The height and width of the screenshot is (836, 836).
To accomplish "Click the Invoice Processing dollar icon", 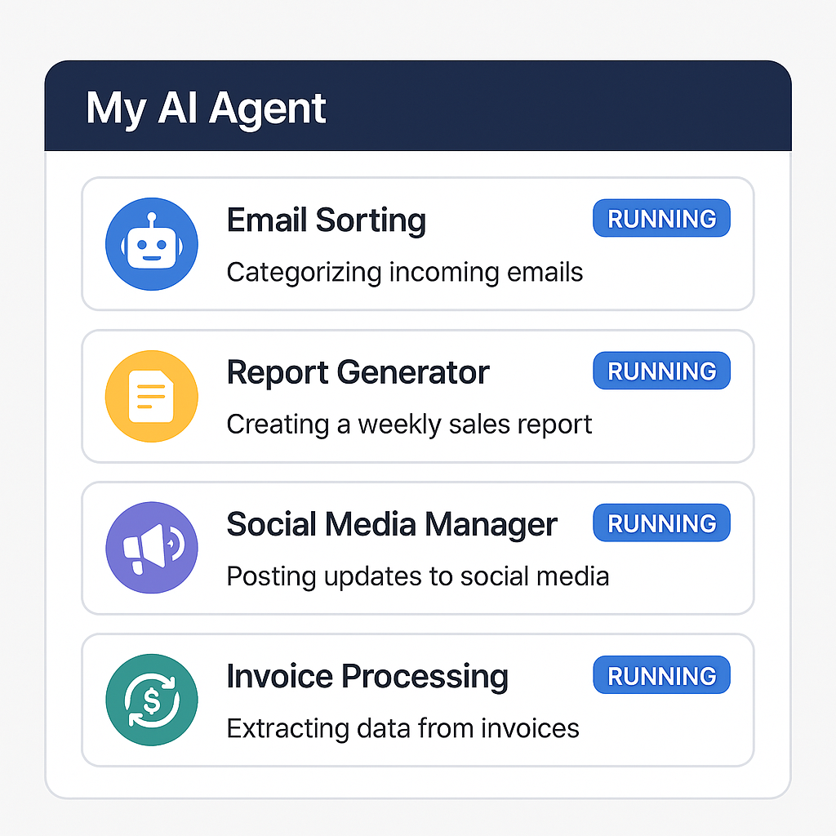I will pyautogui.click(x=152, y=700).
